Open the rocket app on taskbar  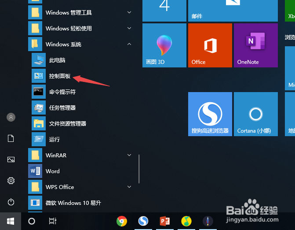(x=208, y=221)
